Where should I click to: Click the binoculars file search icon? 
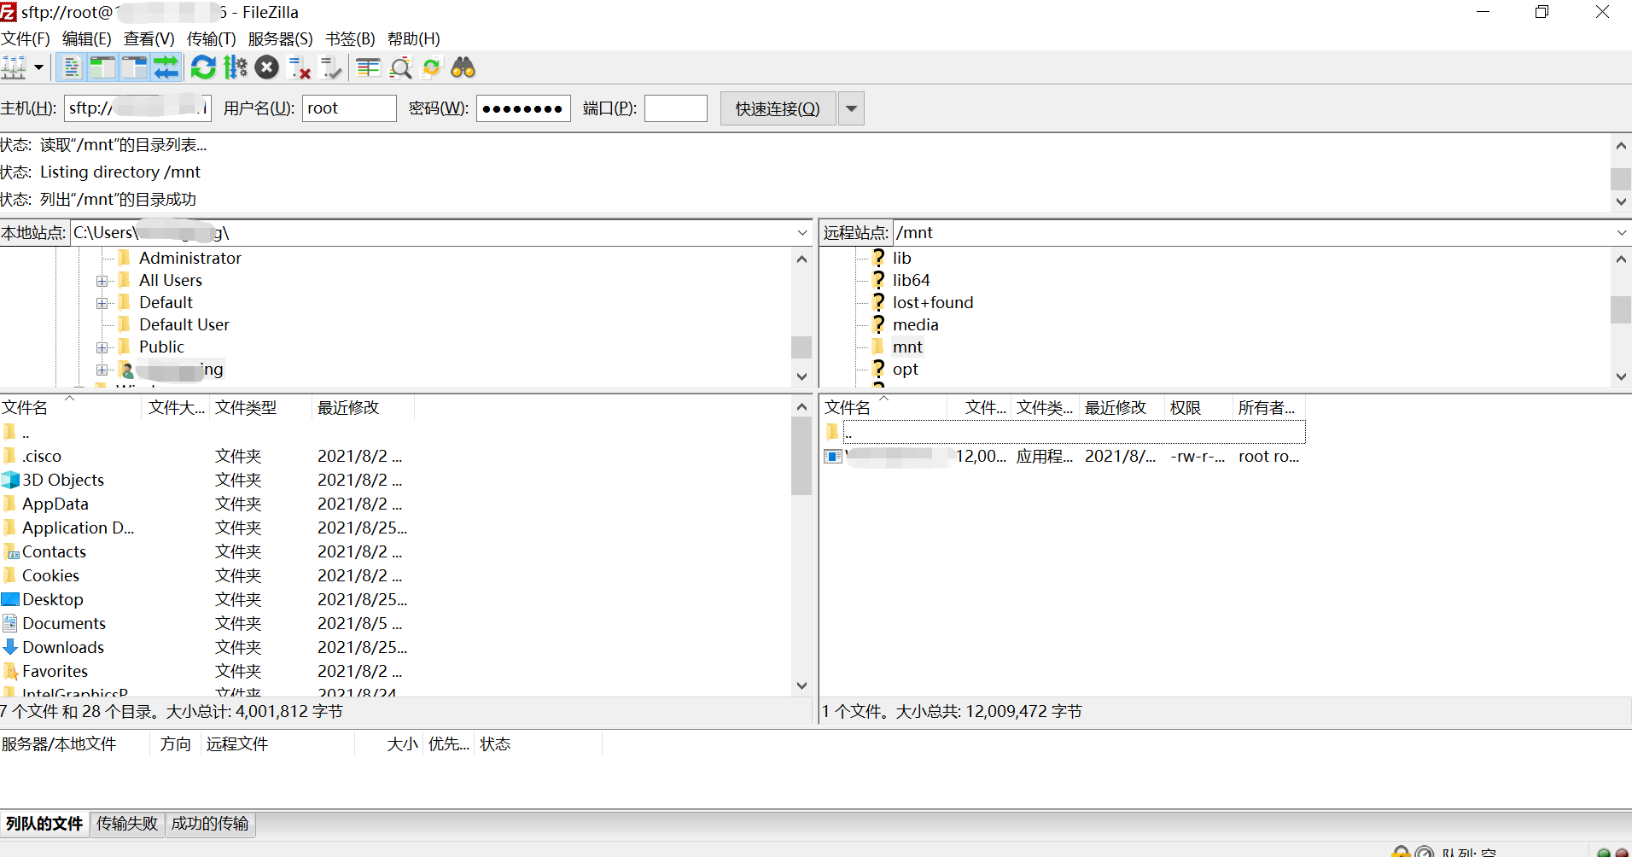coord(463,67)
